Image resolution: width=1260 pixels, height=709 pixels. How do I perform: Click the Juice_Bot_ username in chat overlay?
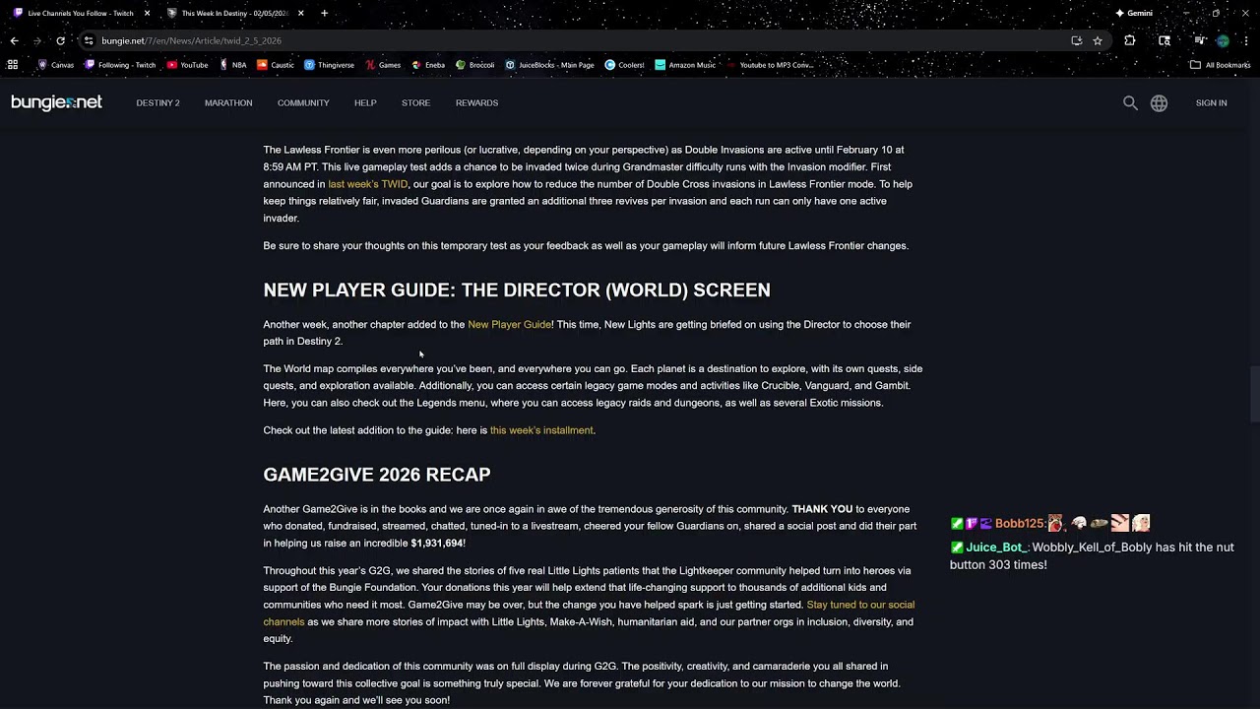[995, 548]
